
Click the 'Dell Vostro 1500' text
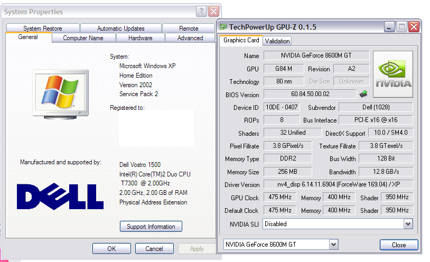(140, 165)
